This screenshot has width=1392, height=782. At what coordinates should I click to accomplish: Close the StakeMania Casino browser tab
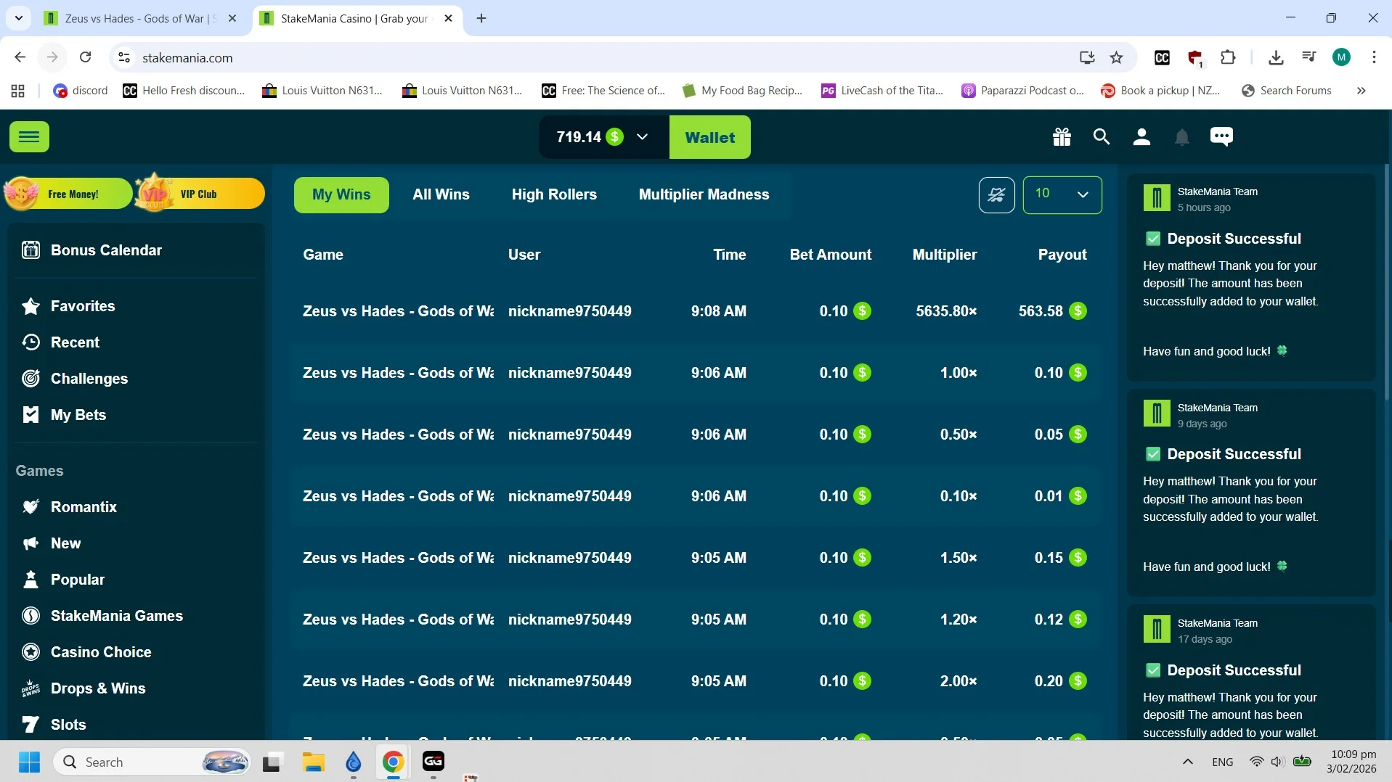pos(448,19)
